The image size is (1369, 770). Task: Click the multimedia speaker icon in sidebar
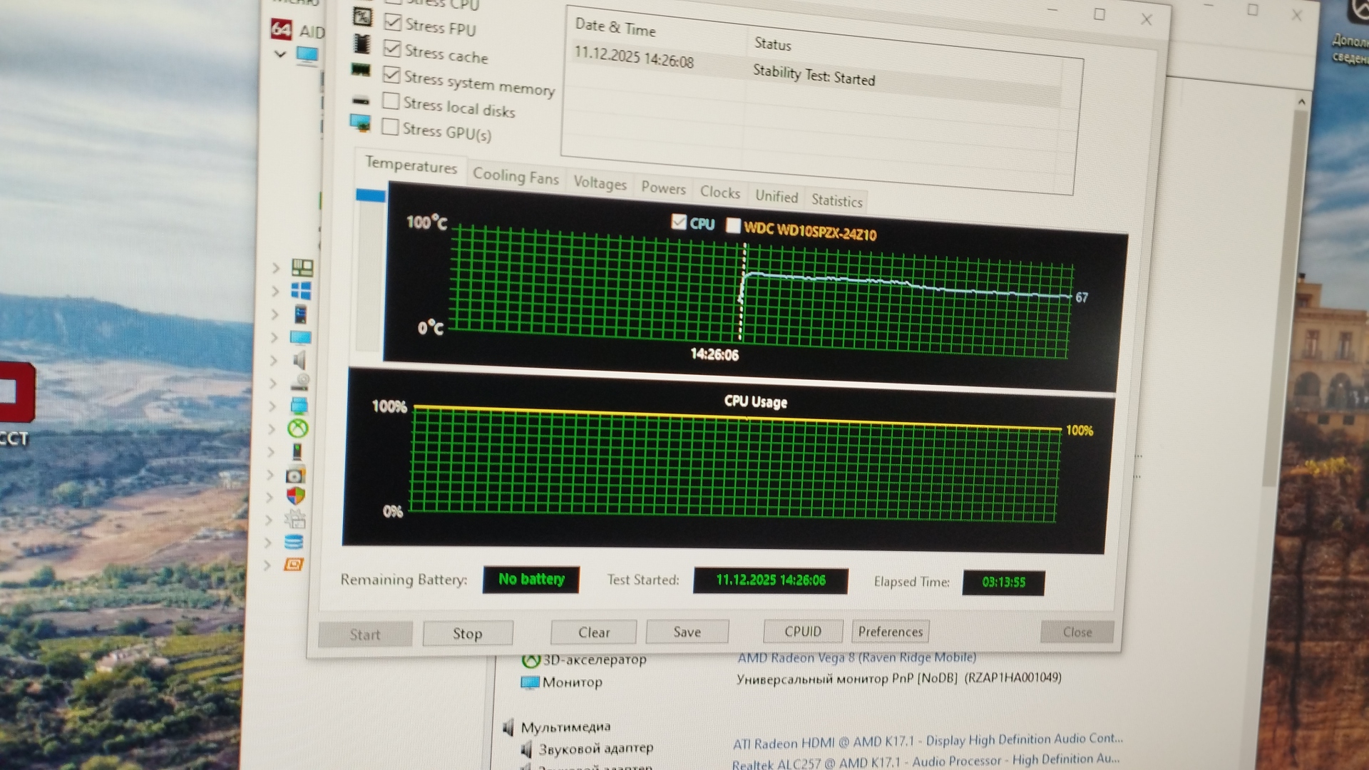(300, 360)
